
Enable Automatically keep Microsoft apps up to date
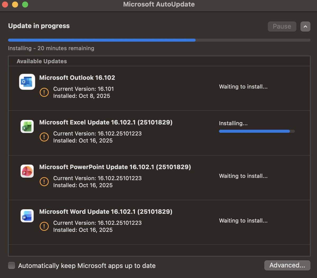(12, 265)
